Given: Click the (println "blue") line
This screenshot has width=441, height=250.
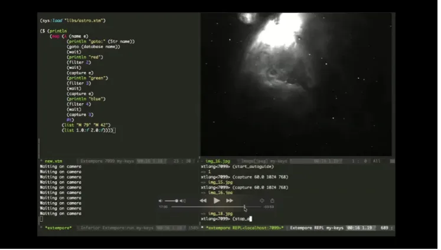Looking at the screenshot, I should pyautogui.click(x=87, y=100).
